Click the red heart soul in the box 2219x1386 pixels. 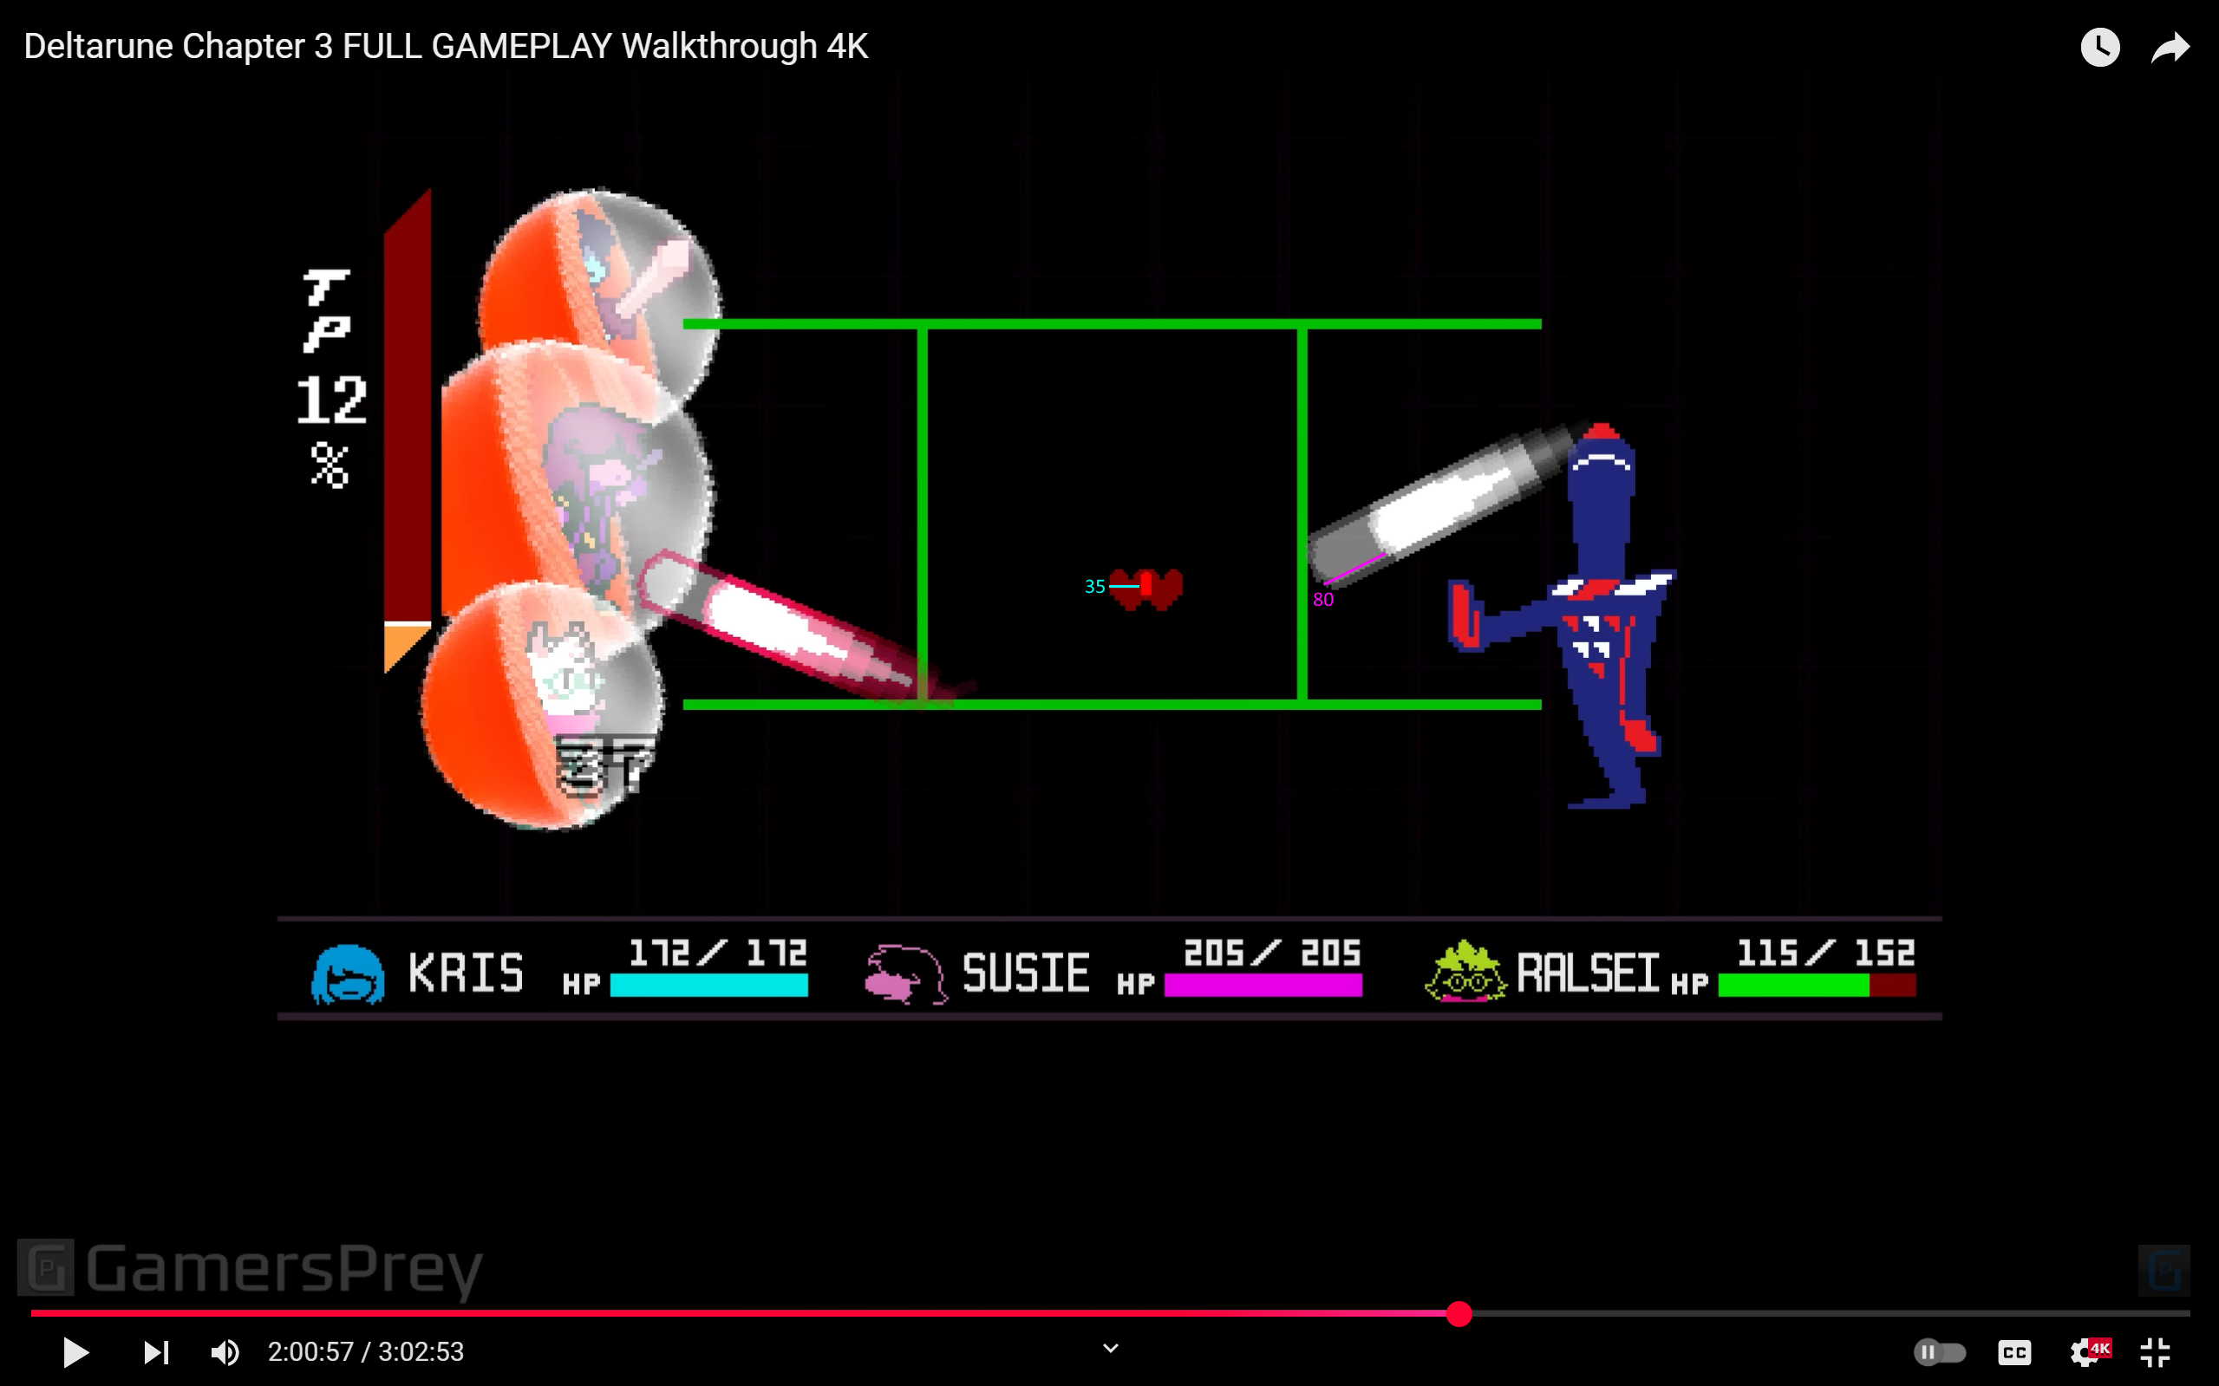click(x=1146, y=589)
